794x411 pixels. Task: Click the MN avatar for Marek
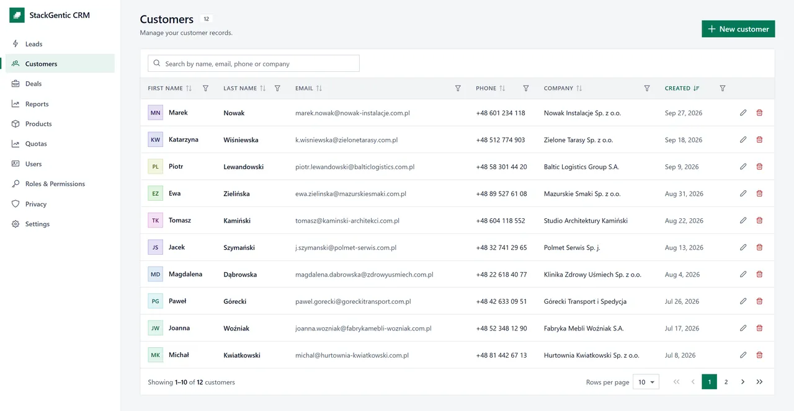[155, 113]
